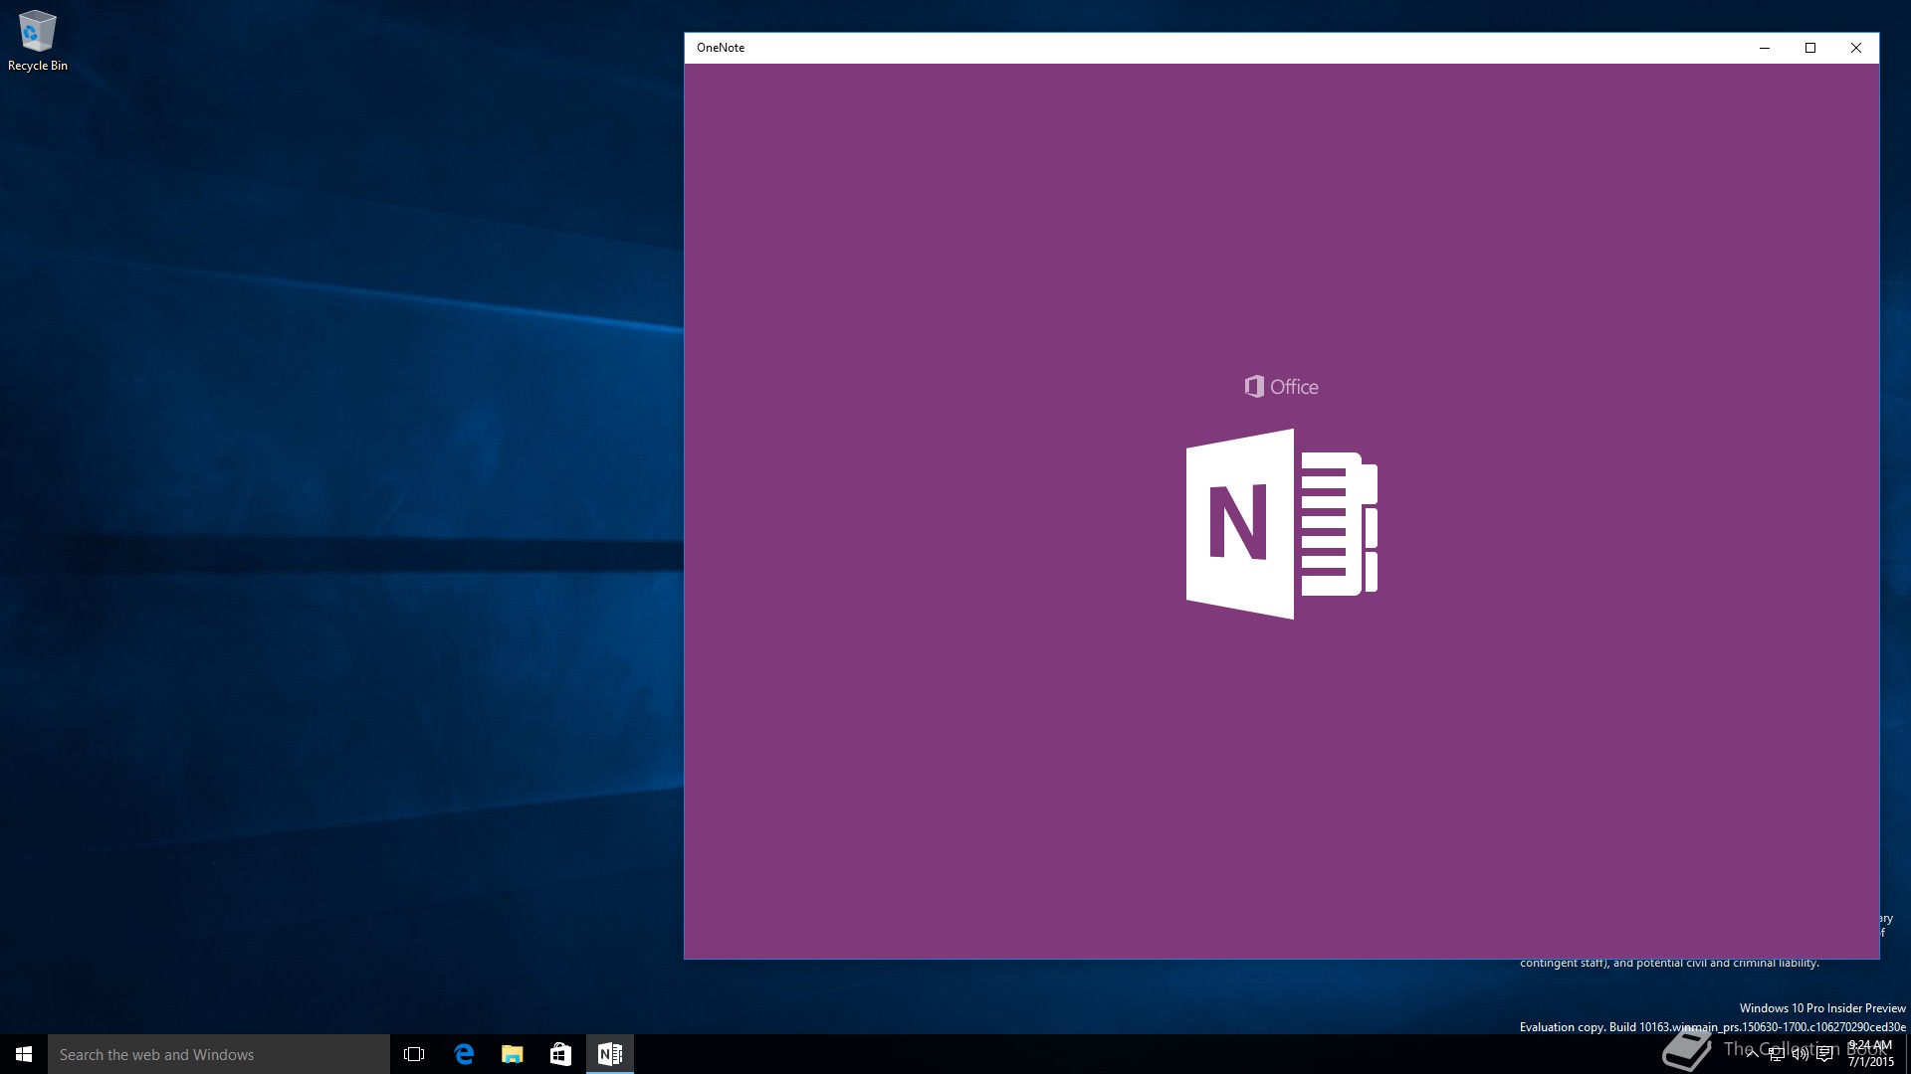Select the OneNote taskbar button
The height and width of the screenshot is (1074, 1911).
click(x=609, y=1054)
